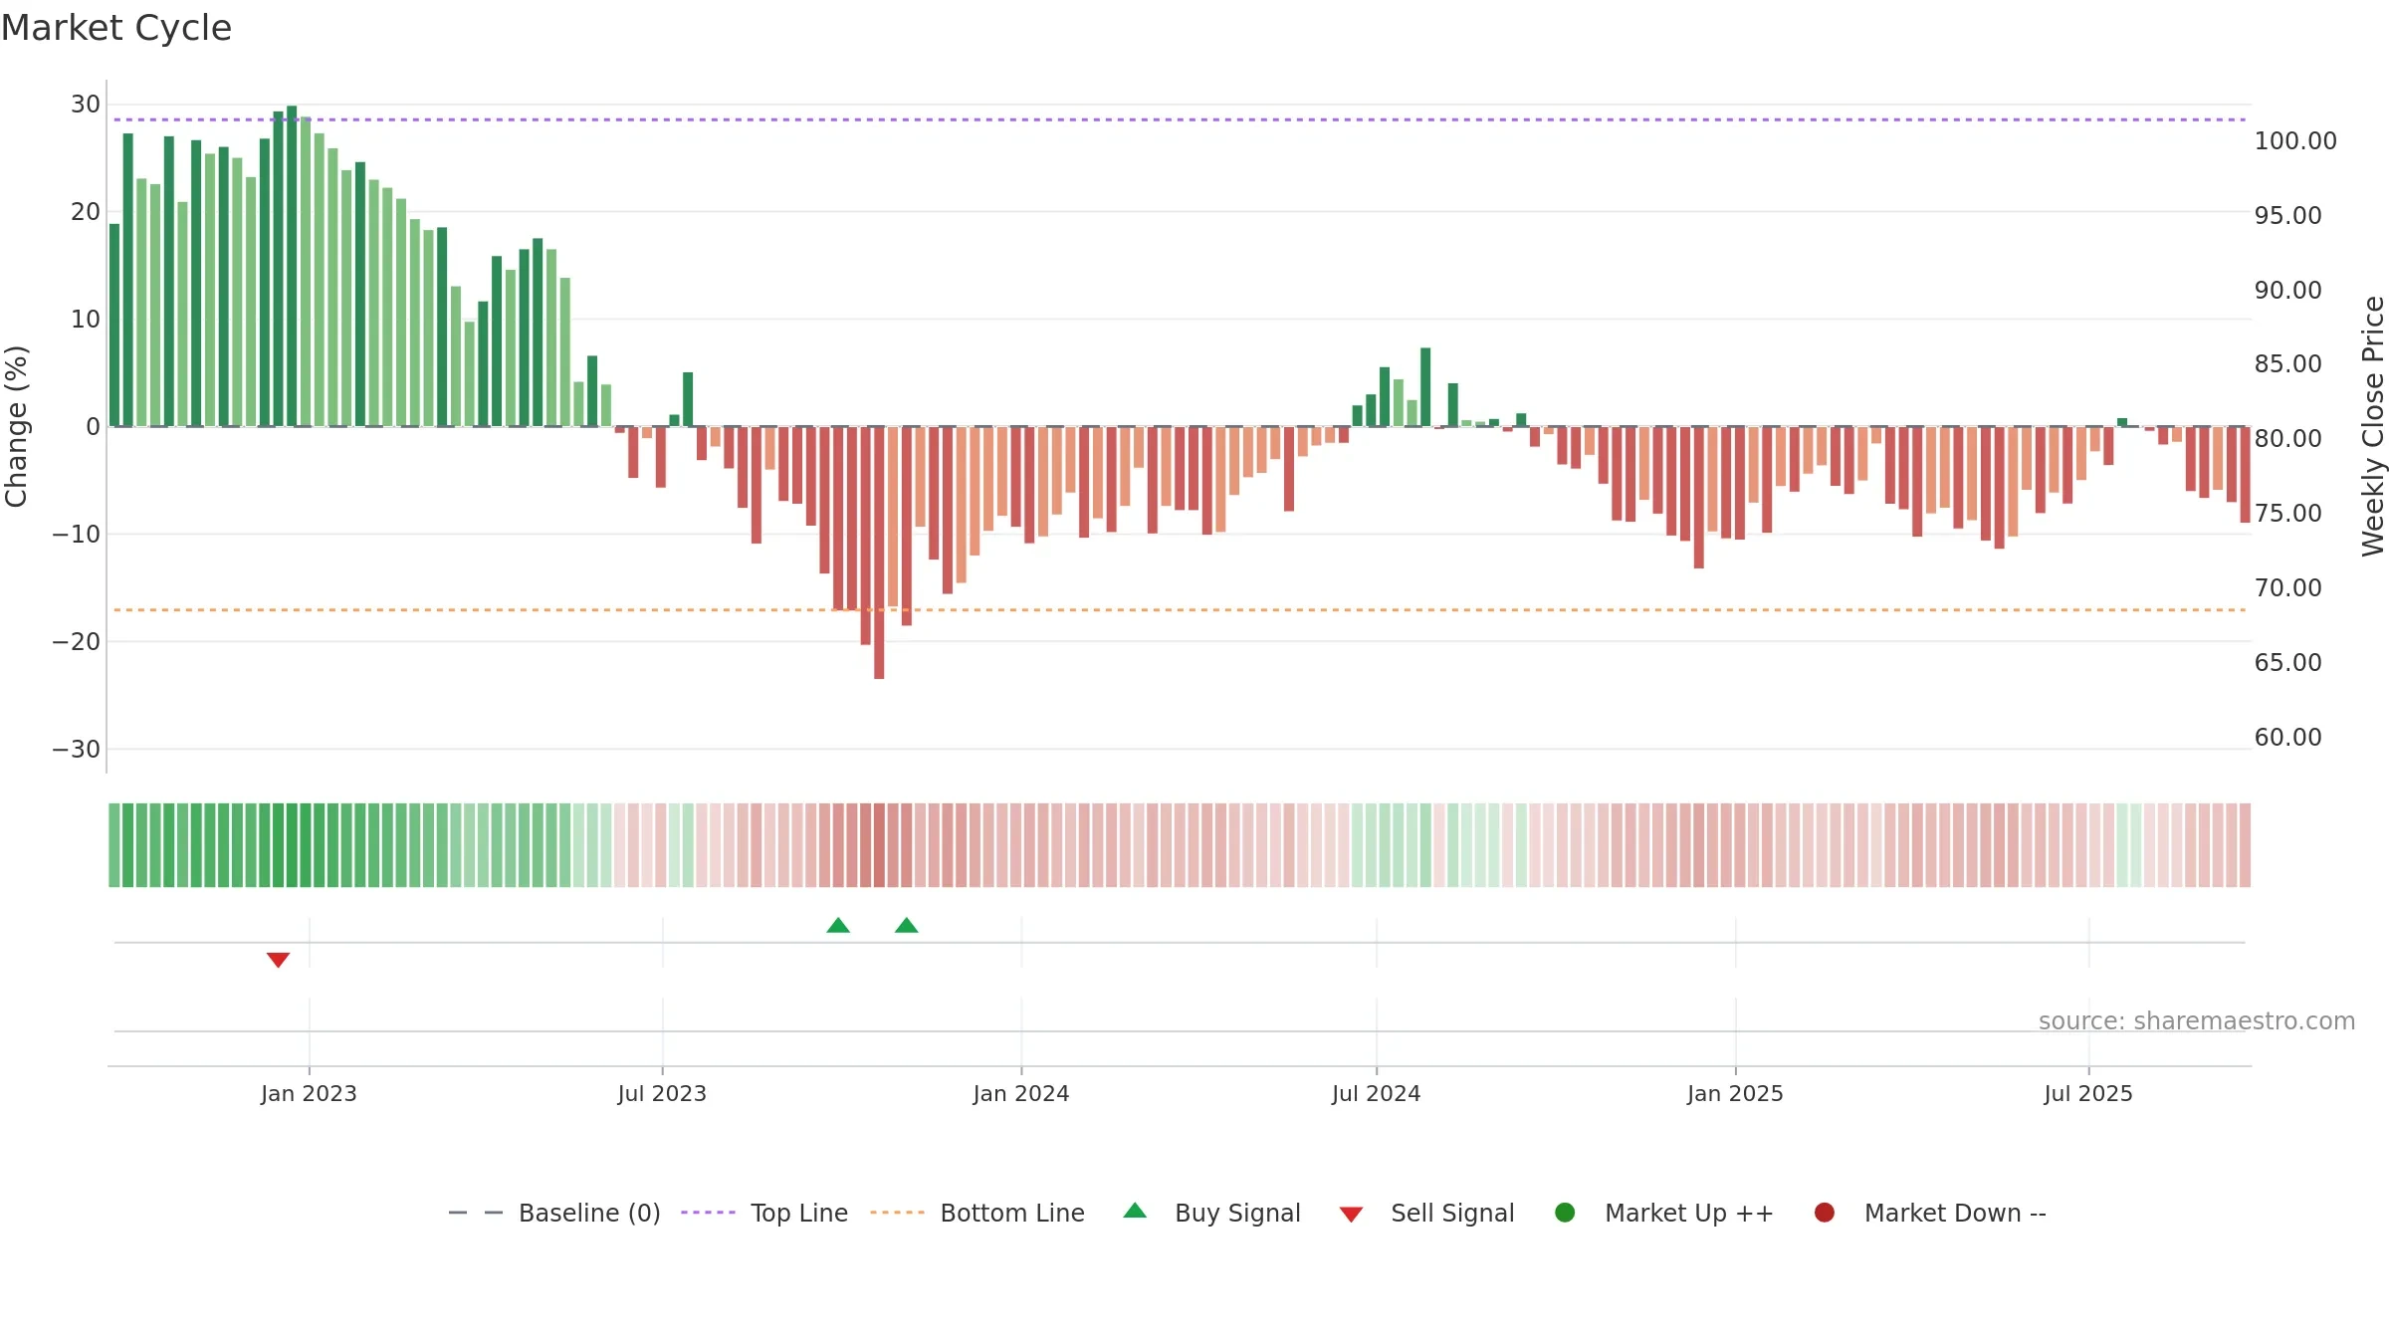Click the Market Cycle chart title

(116, 28)
